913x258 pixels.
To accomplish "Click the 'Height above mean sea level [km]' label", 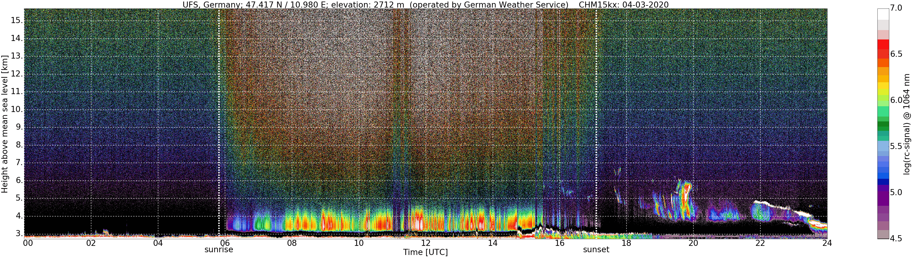I will [5, 124].
